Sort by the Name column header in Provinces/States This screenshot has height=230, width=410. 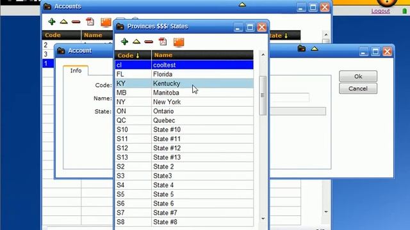coord(202,56)
